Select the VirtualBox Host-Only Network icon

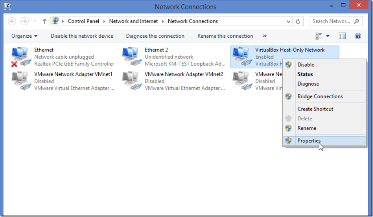click(242, 57)
